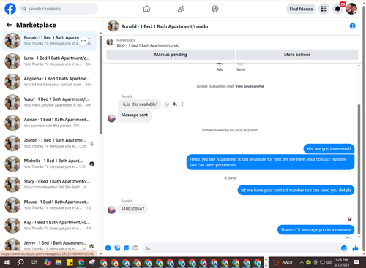Screen dimensions: 366x268
Task: Reply to the 'Hi, is this available?' message
Action: (x=175, y=104)
